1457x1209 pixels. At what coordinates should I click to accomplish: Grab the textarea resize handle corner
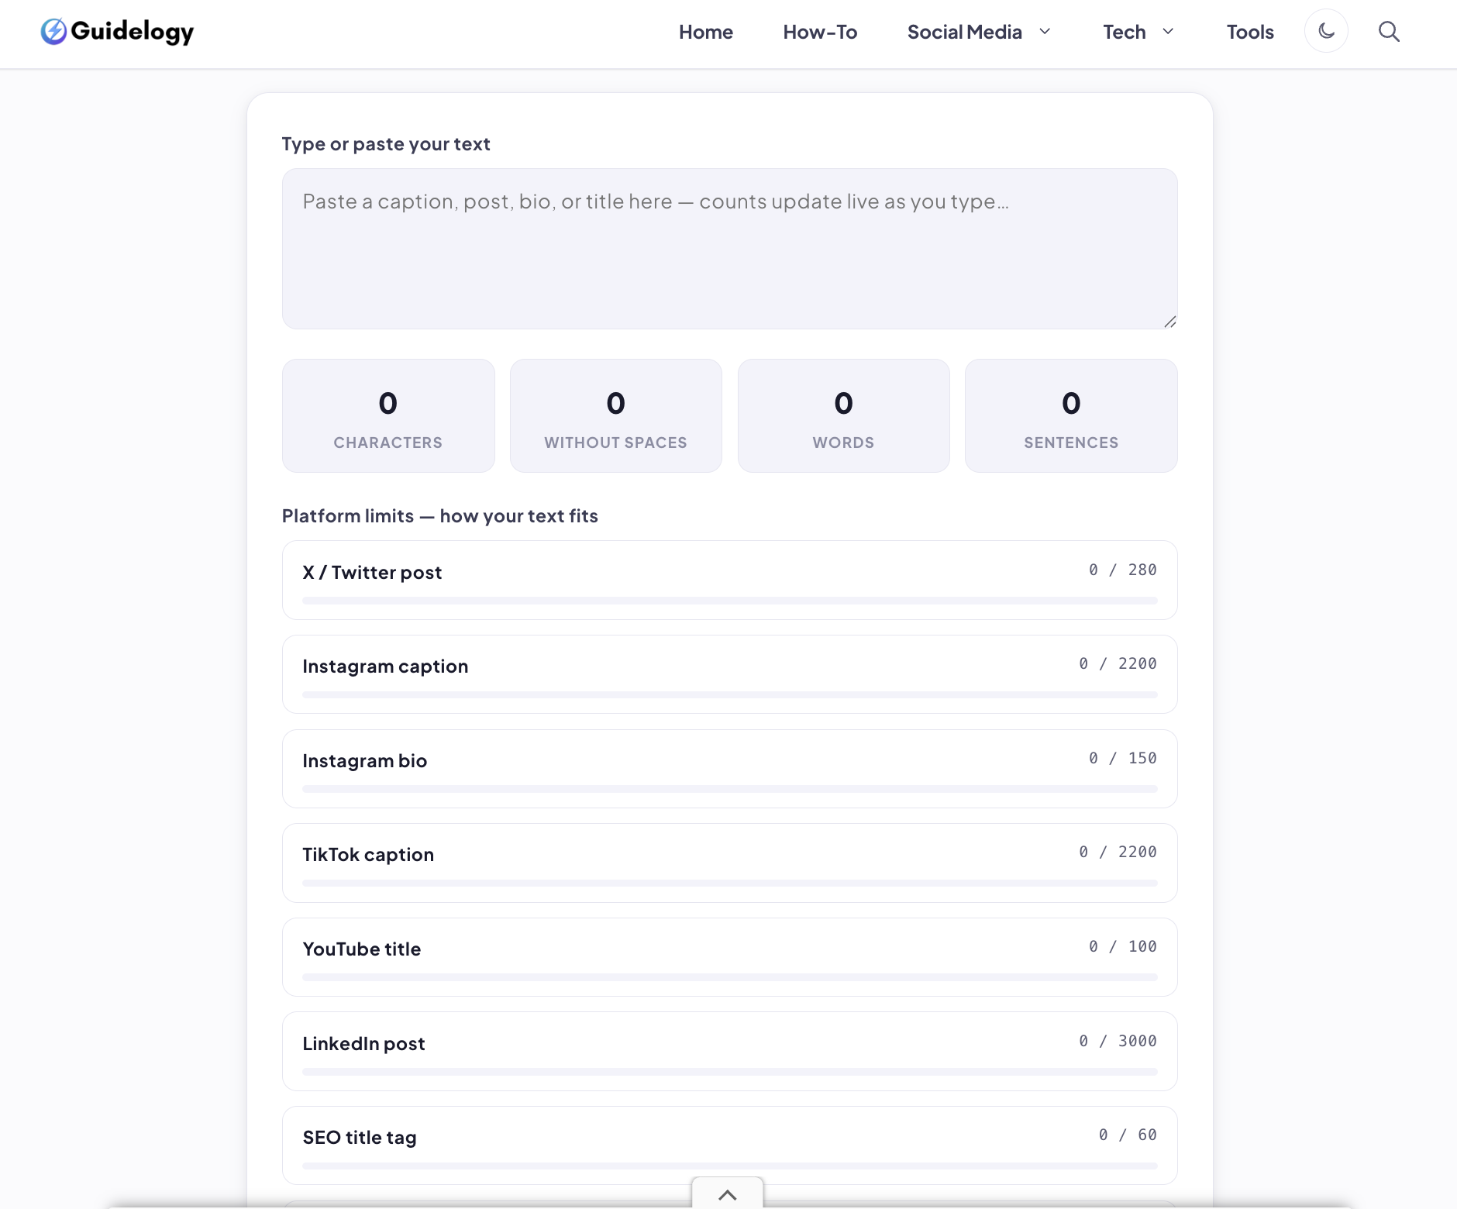[1170, 322]
